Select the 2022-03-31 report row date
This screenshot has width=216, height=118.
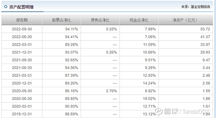22,45
